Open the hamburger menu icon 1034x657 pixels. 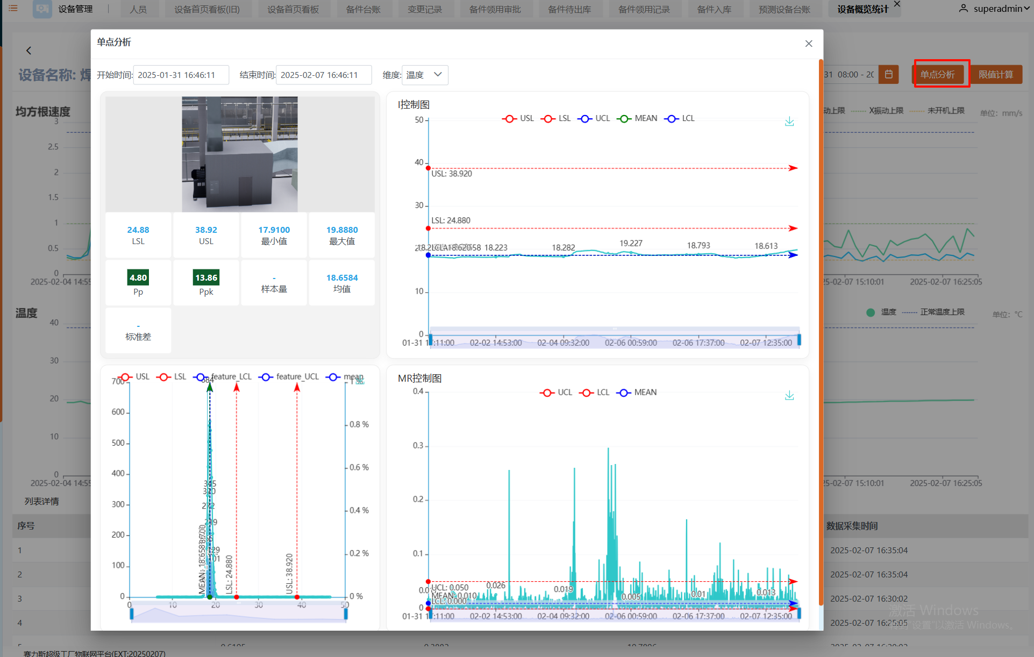coord(13,9)
